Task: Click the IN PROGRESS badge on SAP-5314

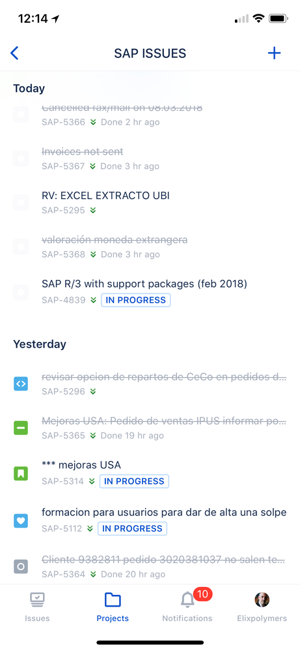Action: coord(134,481)
